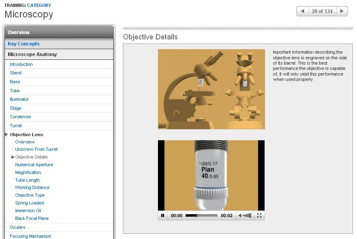This screenshot has width=357, height=239.
Task: Enter fullscreen mode on the video player
Action: click(259, 216)
